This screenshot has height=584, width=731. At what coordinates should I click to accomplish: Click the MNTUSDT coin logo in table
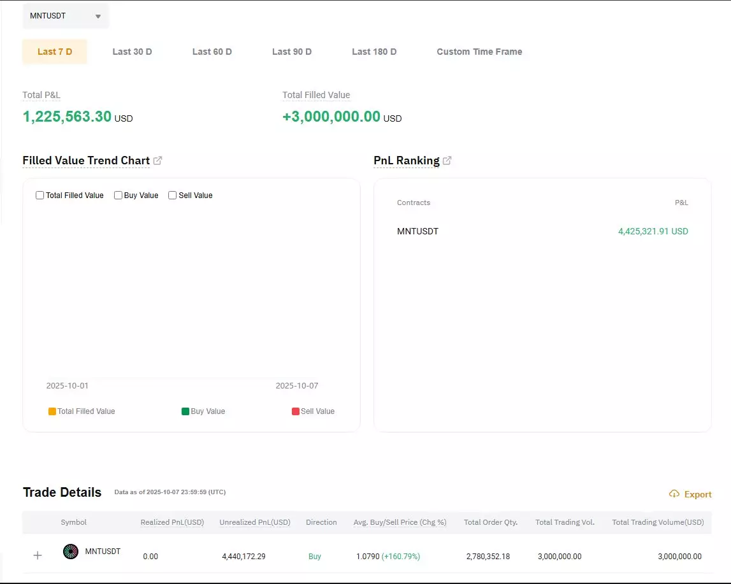(71, 552)
